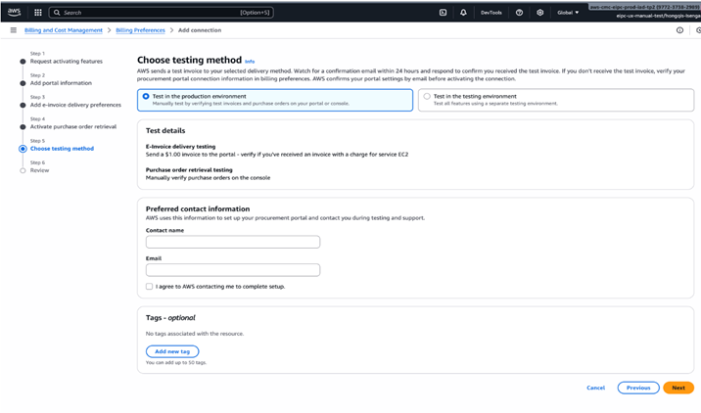Open the info panel icon in breadcrumb bar
The image size is (701, 413).
[679, 30]
